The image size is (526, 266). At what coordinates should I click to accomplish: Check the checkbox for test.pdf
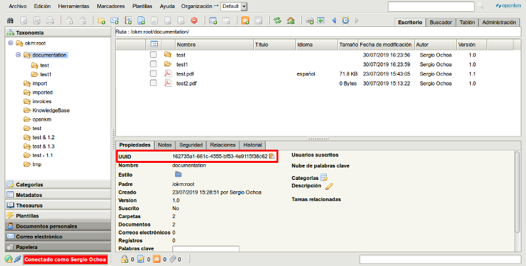click(153, 74)
